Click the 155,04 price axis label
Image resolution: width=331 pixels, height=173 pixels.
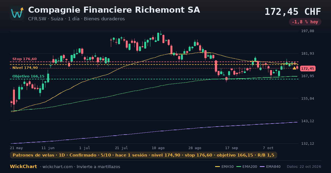pos(307,99)
